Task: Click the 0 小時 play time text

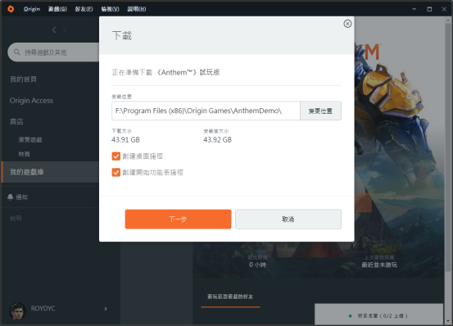Action: pos(257,265)
